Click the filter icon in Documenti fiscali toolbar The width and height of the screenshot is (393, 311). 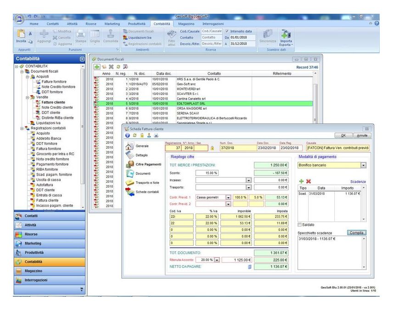[x=126, y=67]
